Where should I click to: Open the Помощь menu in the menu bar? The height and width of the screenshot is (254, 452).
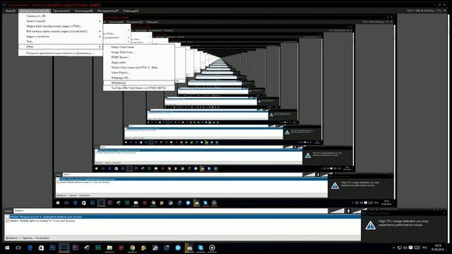point(131,11)
